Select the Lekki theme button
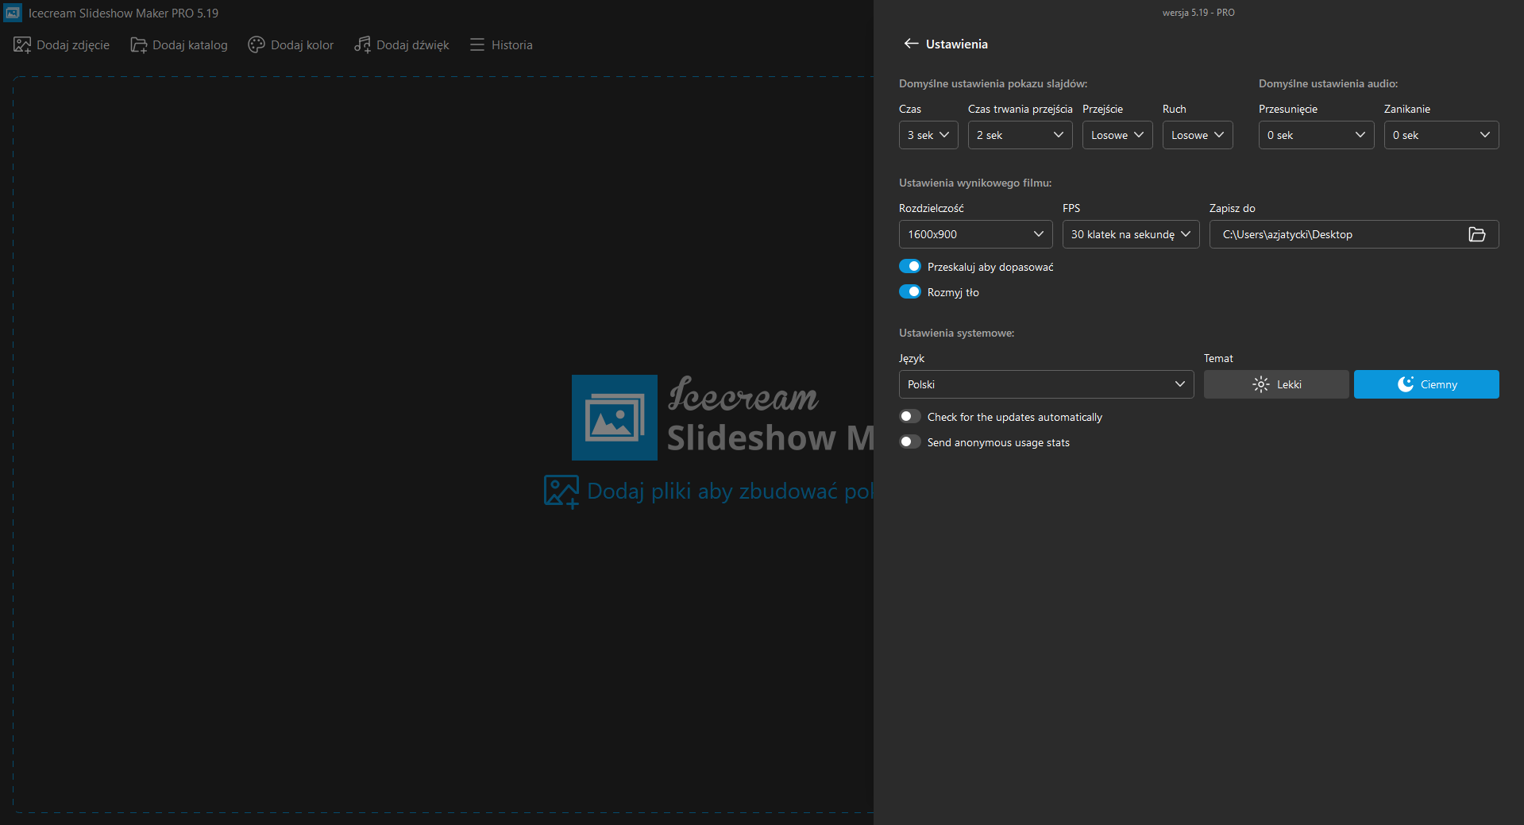 (1276, 384)
